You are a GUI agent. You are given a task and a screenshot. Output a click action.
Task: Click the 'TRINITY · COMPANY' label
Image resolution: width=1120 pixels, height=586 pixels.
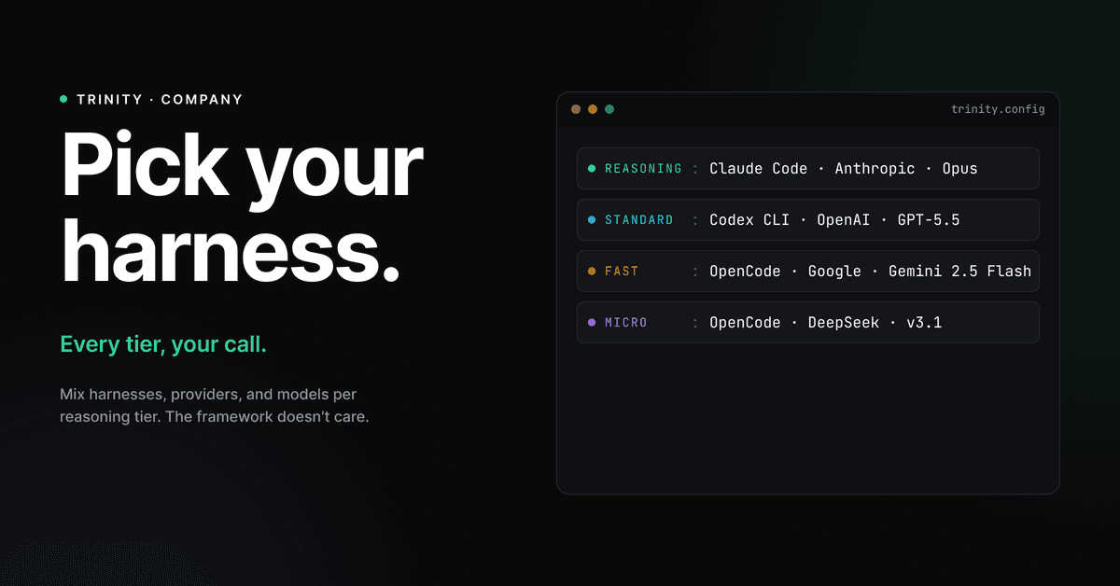160,99
